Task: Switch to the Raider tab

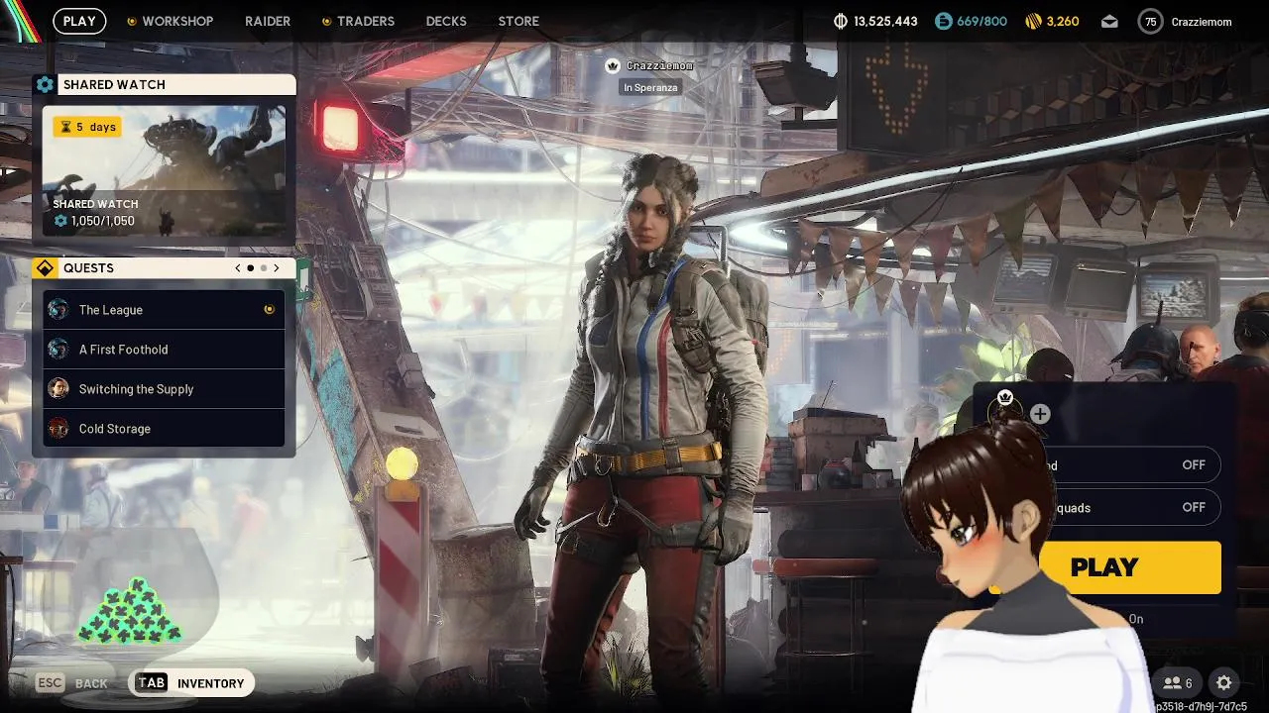Action: click(268, 21)
